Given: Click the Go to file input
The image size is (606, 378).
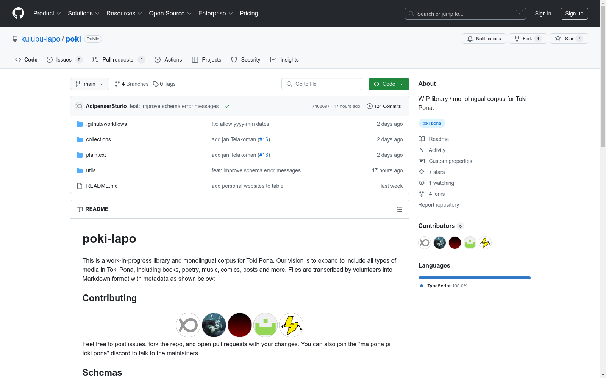Looking at the screenshot, I should [322, 84].
